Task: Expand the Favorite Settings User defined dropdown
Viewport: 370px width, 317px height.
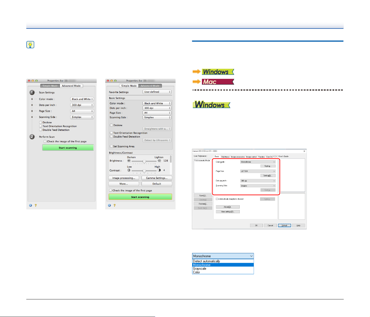Action: pos(157,92)
